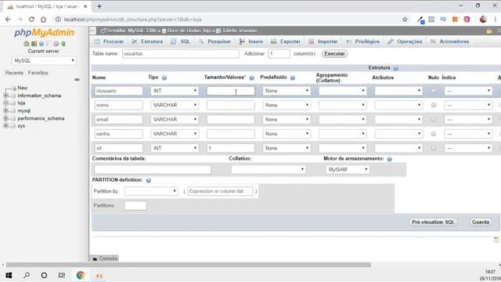Open the Estrutura tab
Viewport: 501px width, 282px height.
click(x=147, y=42)
